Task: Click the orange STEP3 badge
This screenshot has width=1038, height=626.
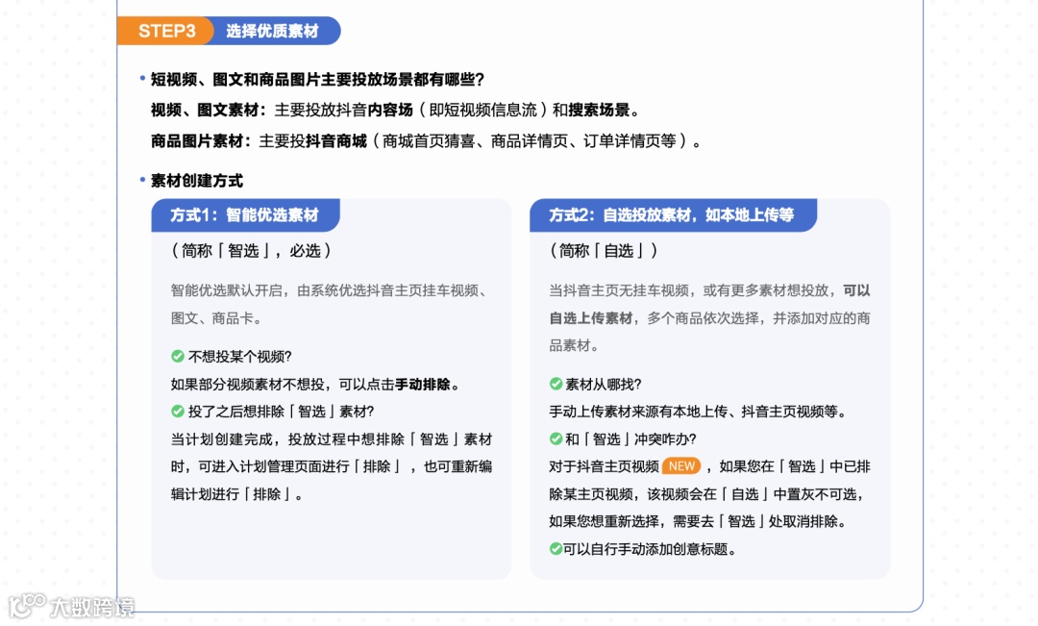Action: point(166,31)
